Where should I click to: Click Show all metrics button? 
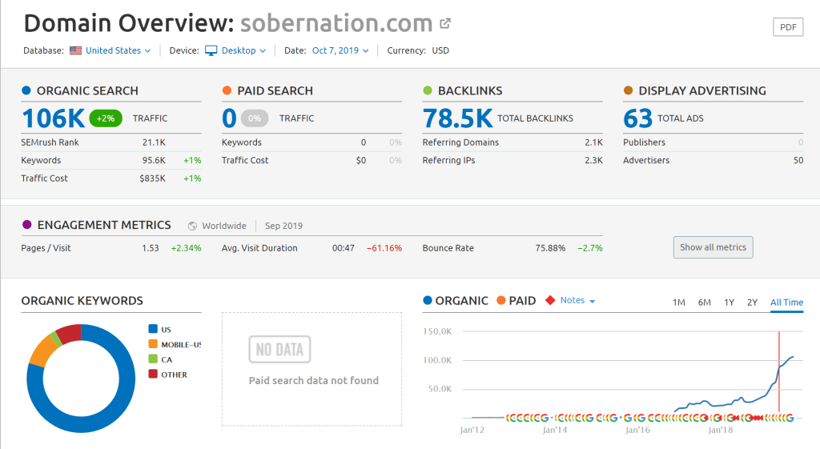coord(713,247)
